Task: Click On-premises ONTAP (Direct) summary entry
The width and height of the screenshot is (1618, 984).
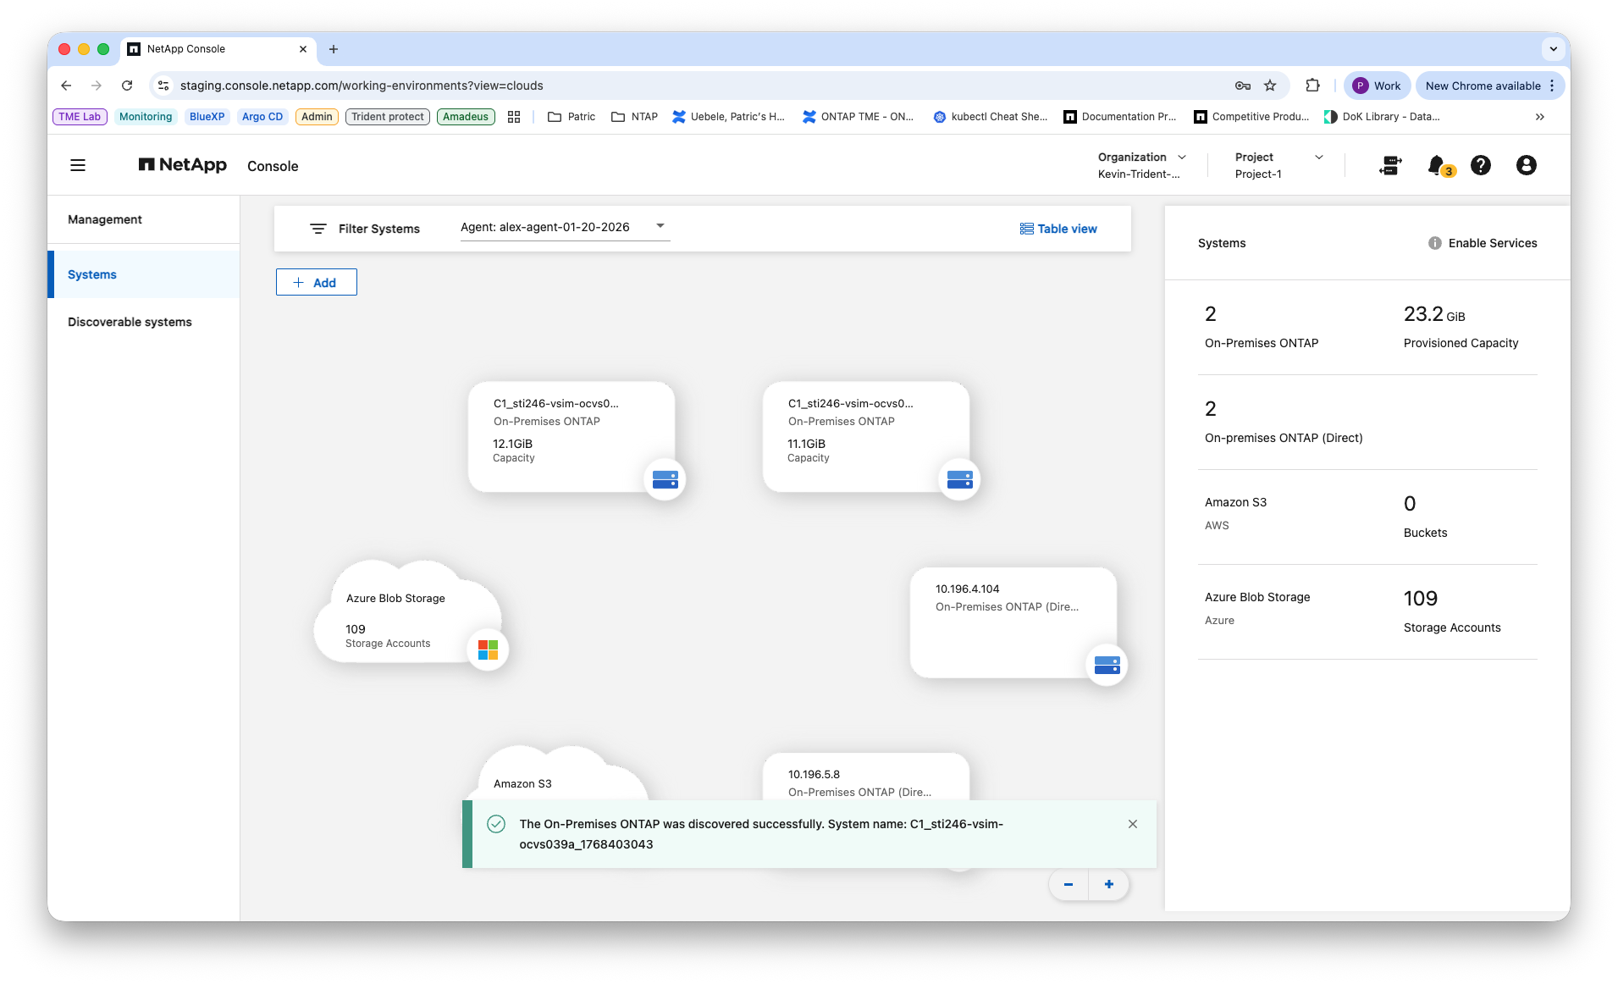Action: (1284, 422)
